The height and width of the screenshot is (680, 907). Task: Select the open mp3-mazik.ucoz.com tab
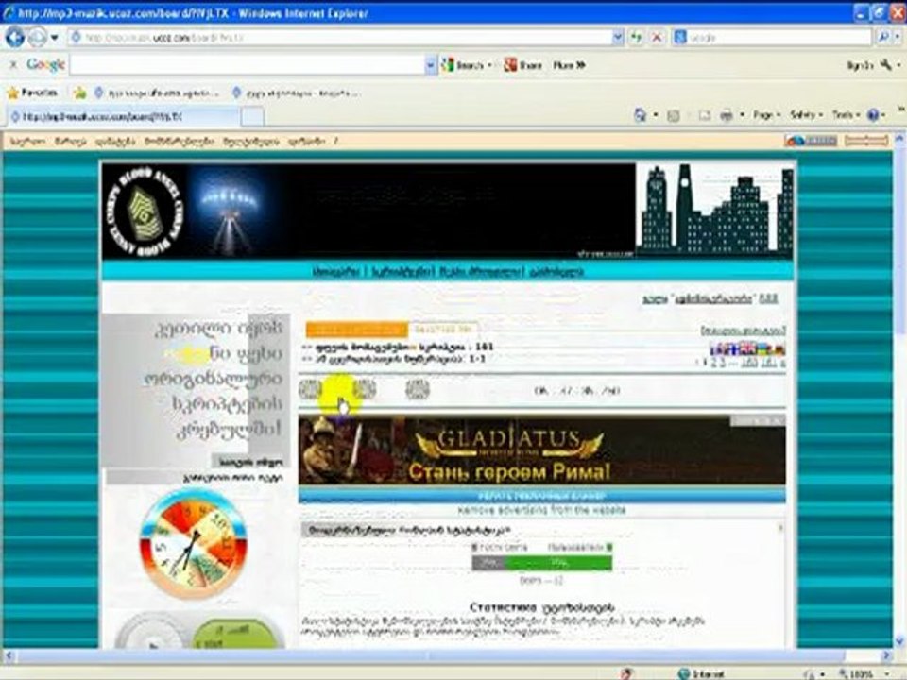click(x=123, y=117)
